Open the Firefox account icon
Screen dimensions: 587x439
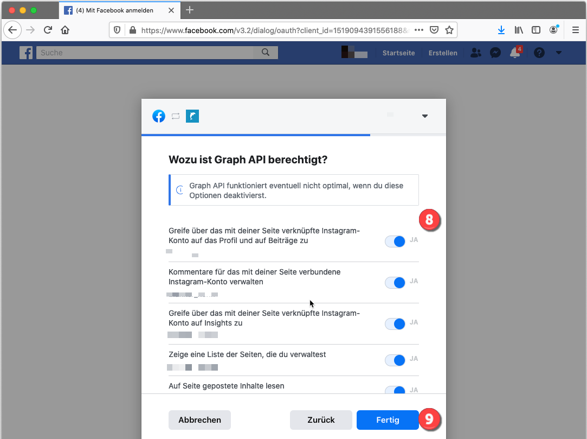coord(554,30)
